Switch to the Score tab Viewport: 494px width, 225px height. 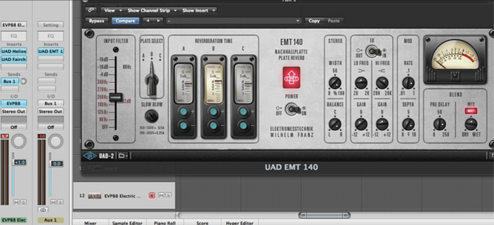coord(202,223)
